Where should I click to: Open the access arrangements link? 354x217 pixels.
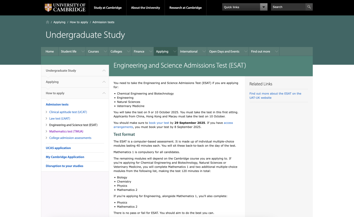(x=228, y=123)
